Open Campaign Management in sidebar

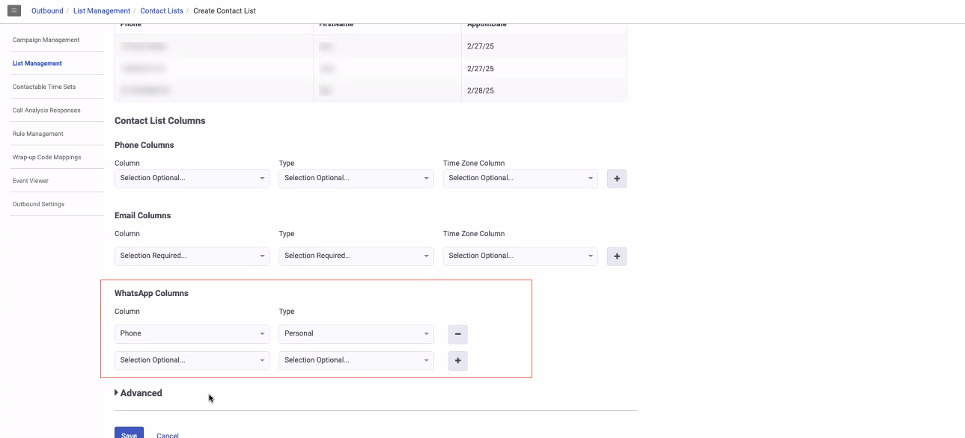[46, 40]
